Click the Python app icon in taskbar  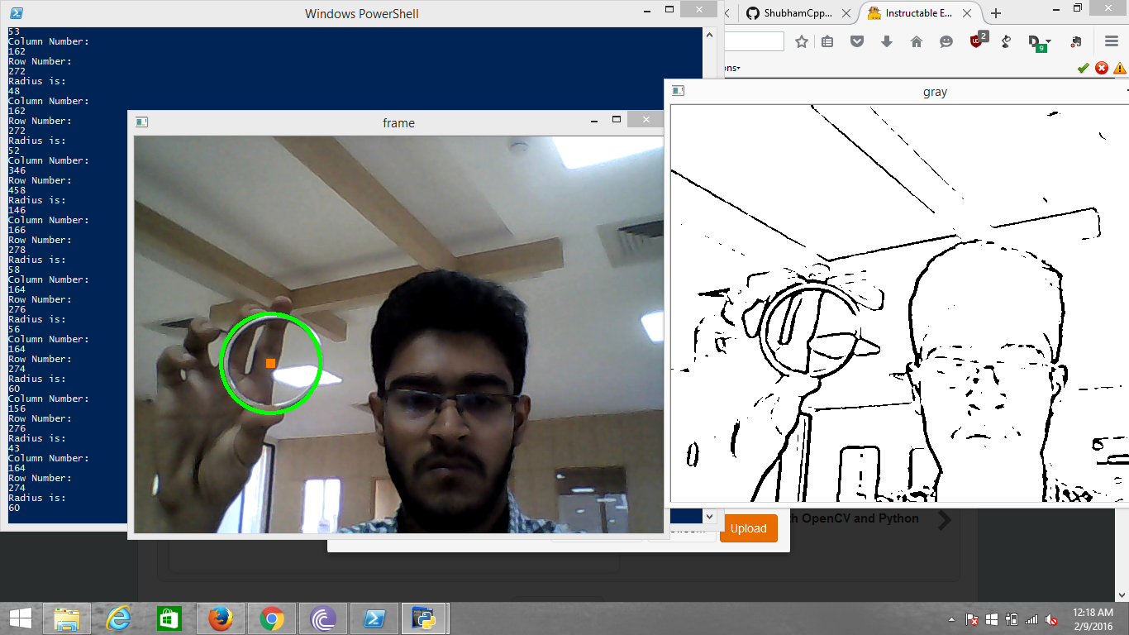click(425, 618)
